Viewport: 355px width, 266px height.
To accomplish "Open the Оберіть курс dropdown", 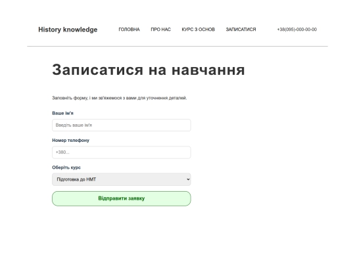I will click(x=122, y=179).
